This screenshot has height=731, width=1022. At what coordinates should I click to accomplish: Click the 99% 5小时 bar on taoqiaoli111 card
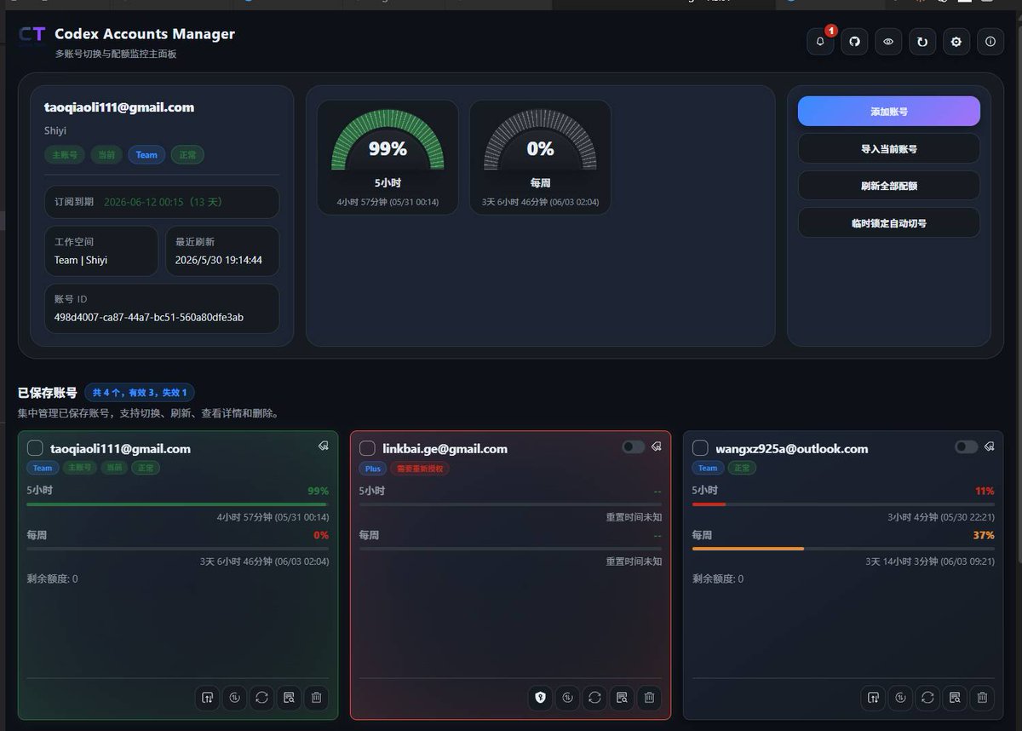[178, 504]
